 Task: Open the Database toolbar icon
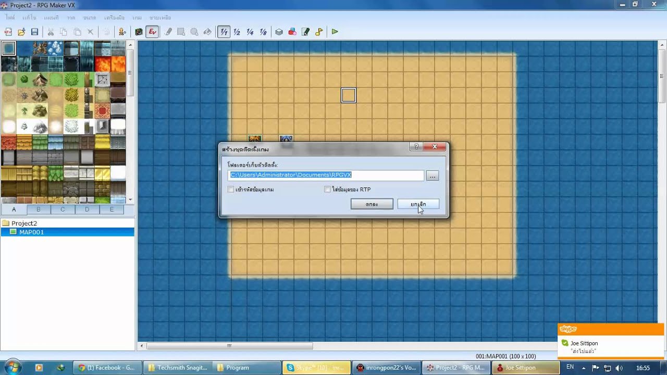tap(279, 32)
